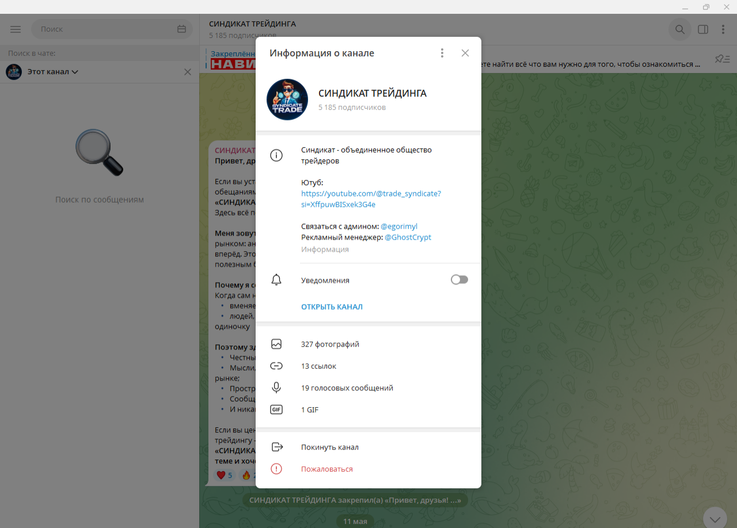This screenshot has width=737, height=528.
Task: Click the leave channel exit icon
Action: click(277, 447)
